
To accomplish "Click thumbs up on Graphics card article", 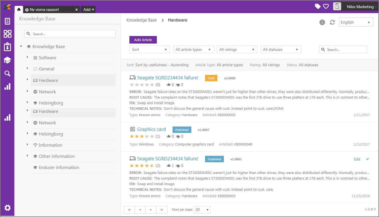I will click(169, 136).
